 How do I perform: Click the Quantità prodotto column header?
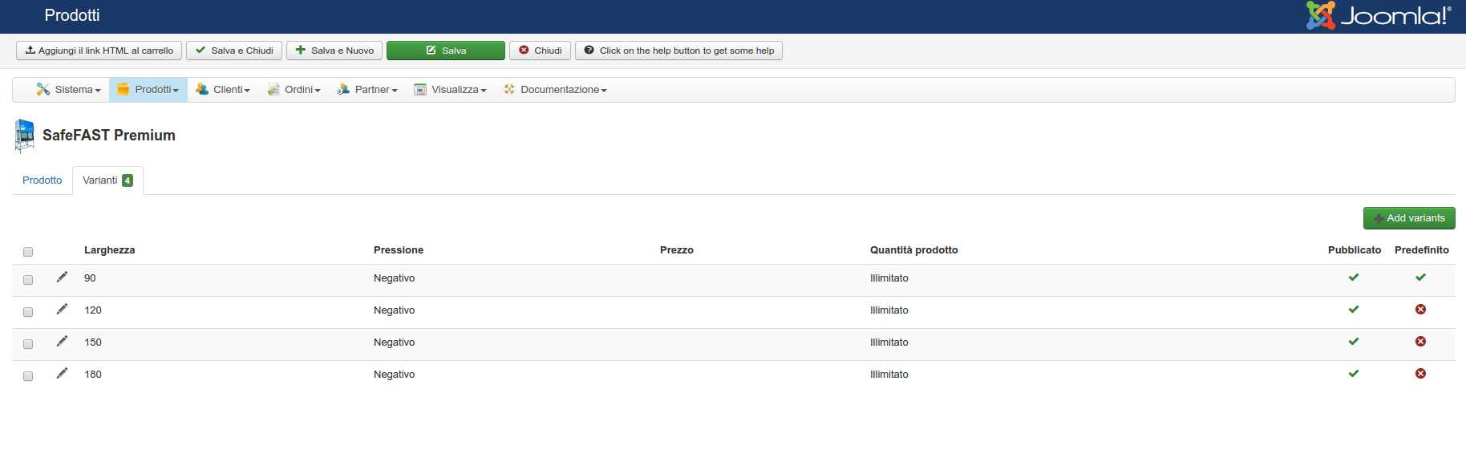(914, 250)
